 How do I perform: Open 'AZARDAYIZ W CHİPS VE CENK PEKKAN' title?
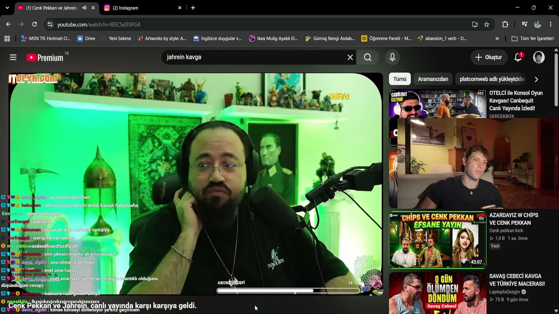click(514, 219)
